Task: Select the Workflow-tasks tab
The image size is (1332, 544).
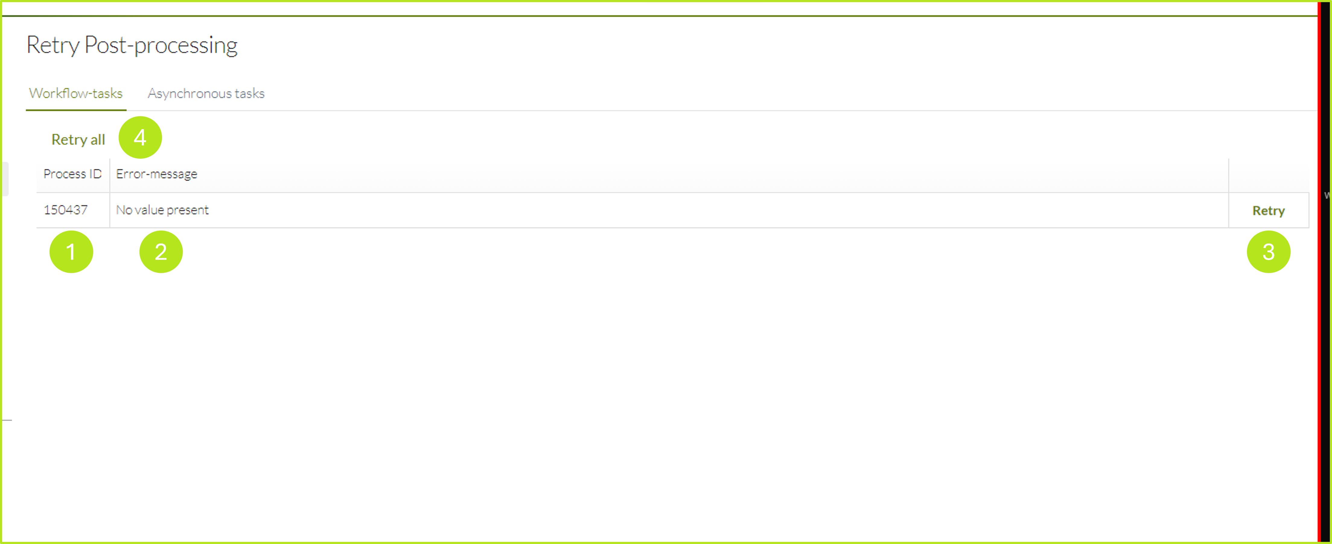Action: pyautogui.click(x=76, y=94)
